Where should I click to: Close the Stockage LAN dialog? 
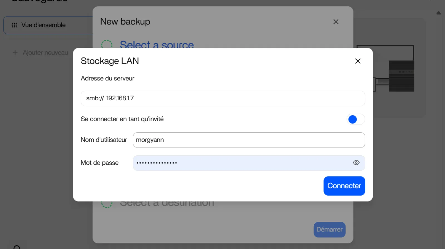pos(358,61)
